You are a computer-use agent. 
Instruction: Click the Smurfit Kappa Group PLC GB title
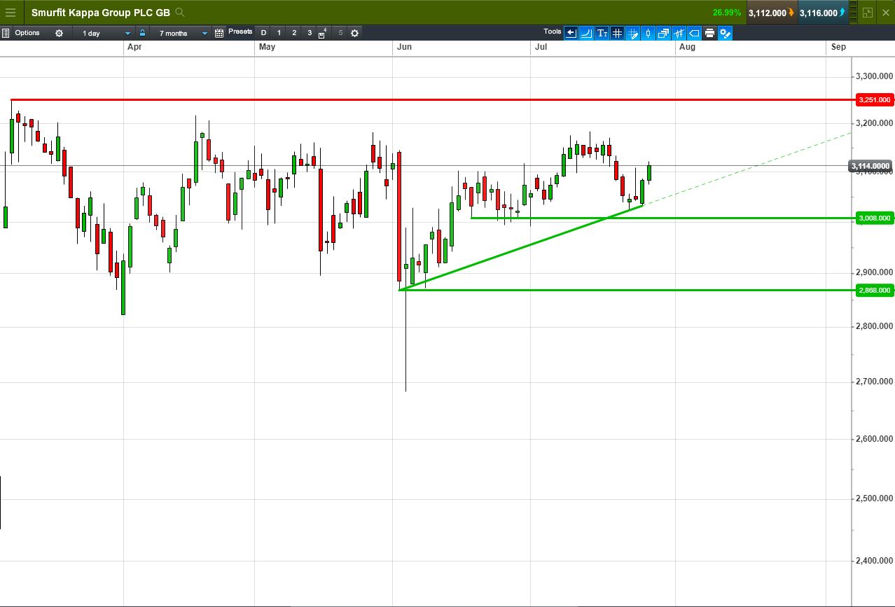point(101,13)
